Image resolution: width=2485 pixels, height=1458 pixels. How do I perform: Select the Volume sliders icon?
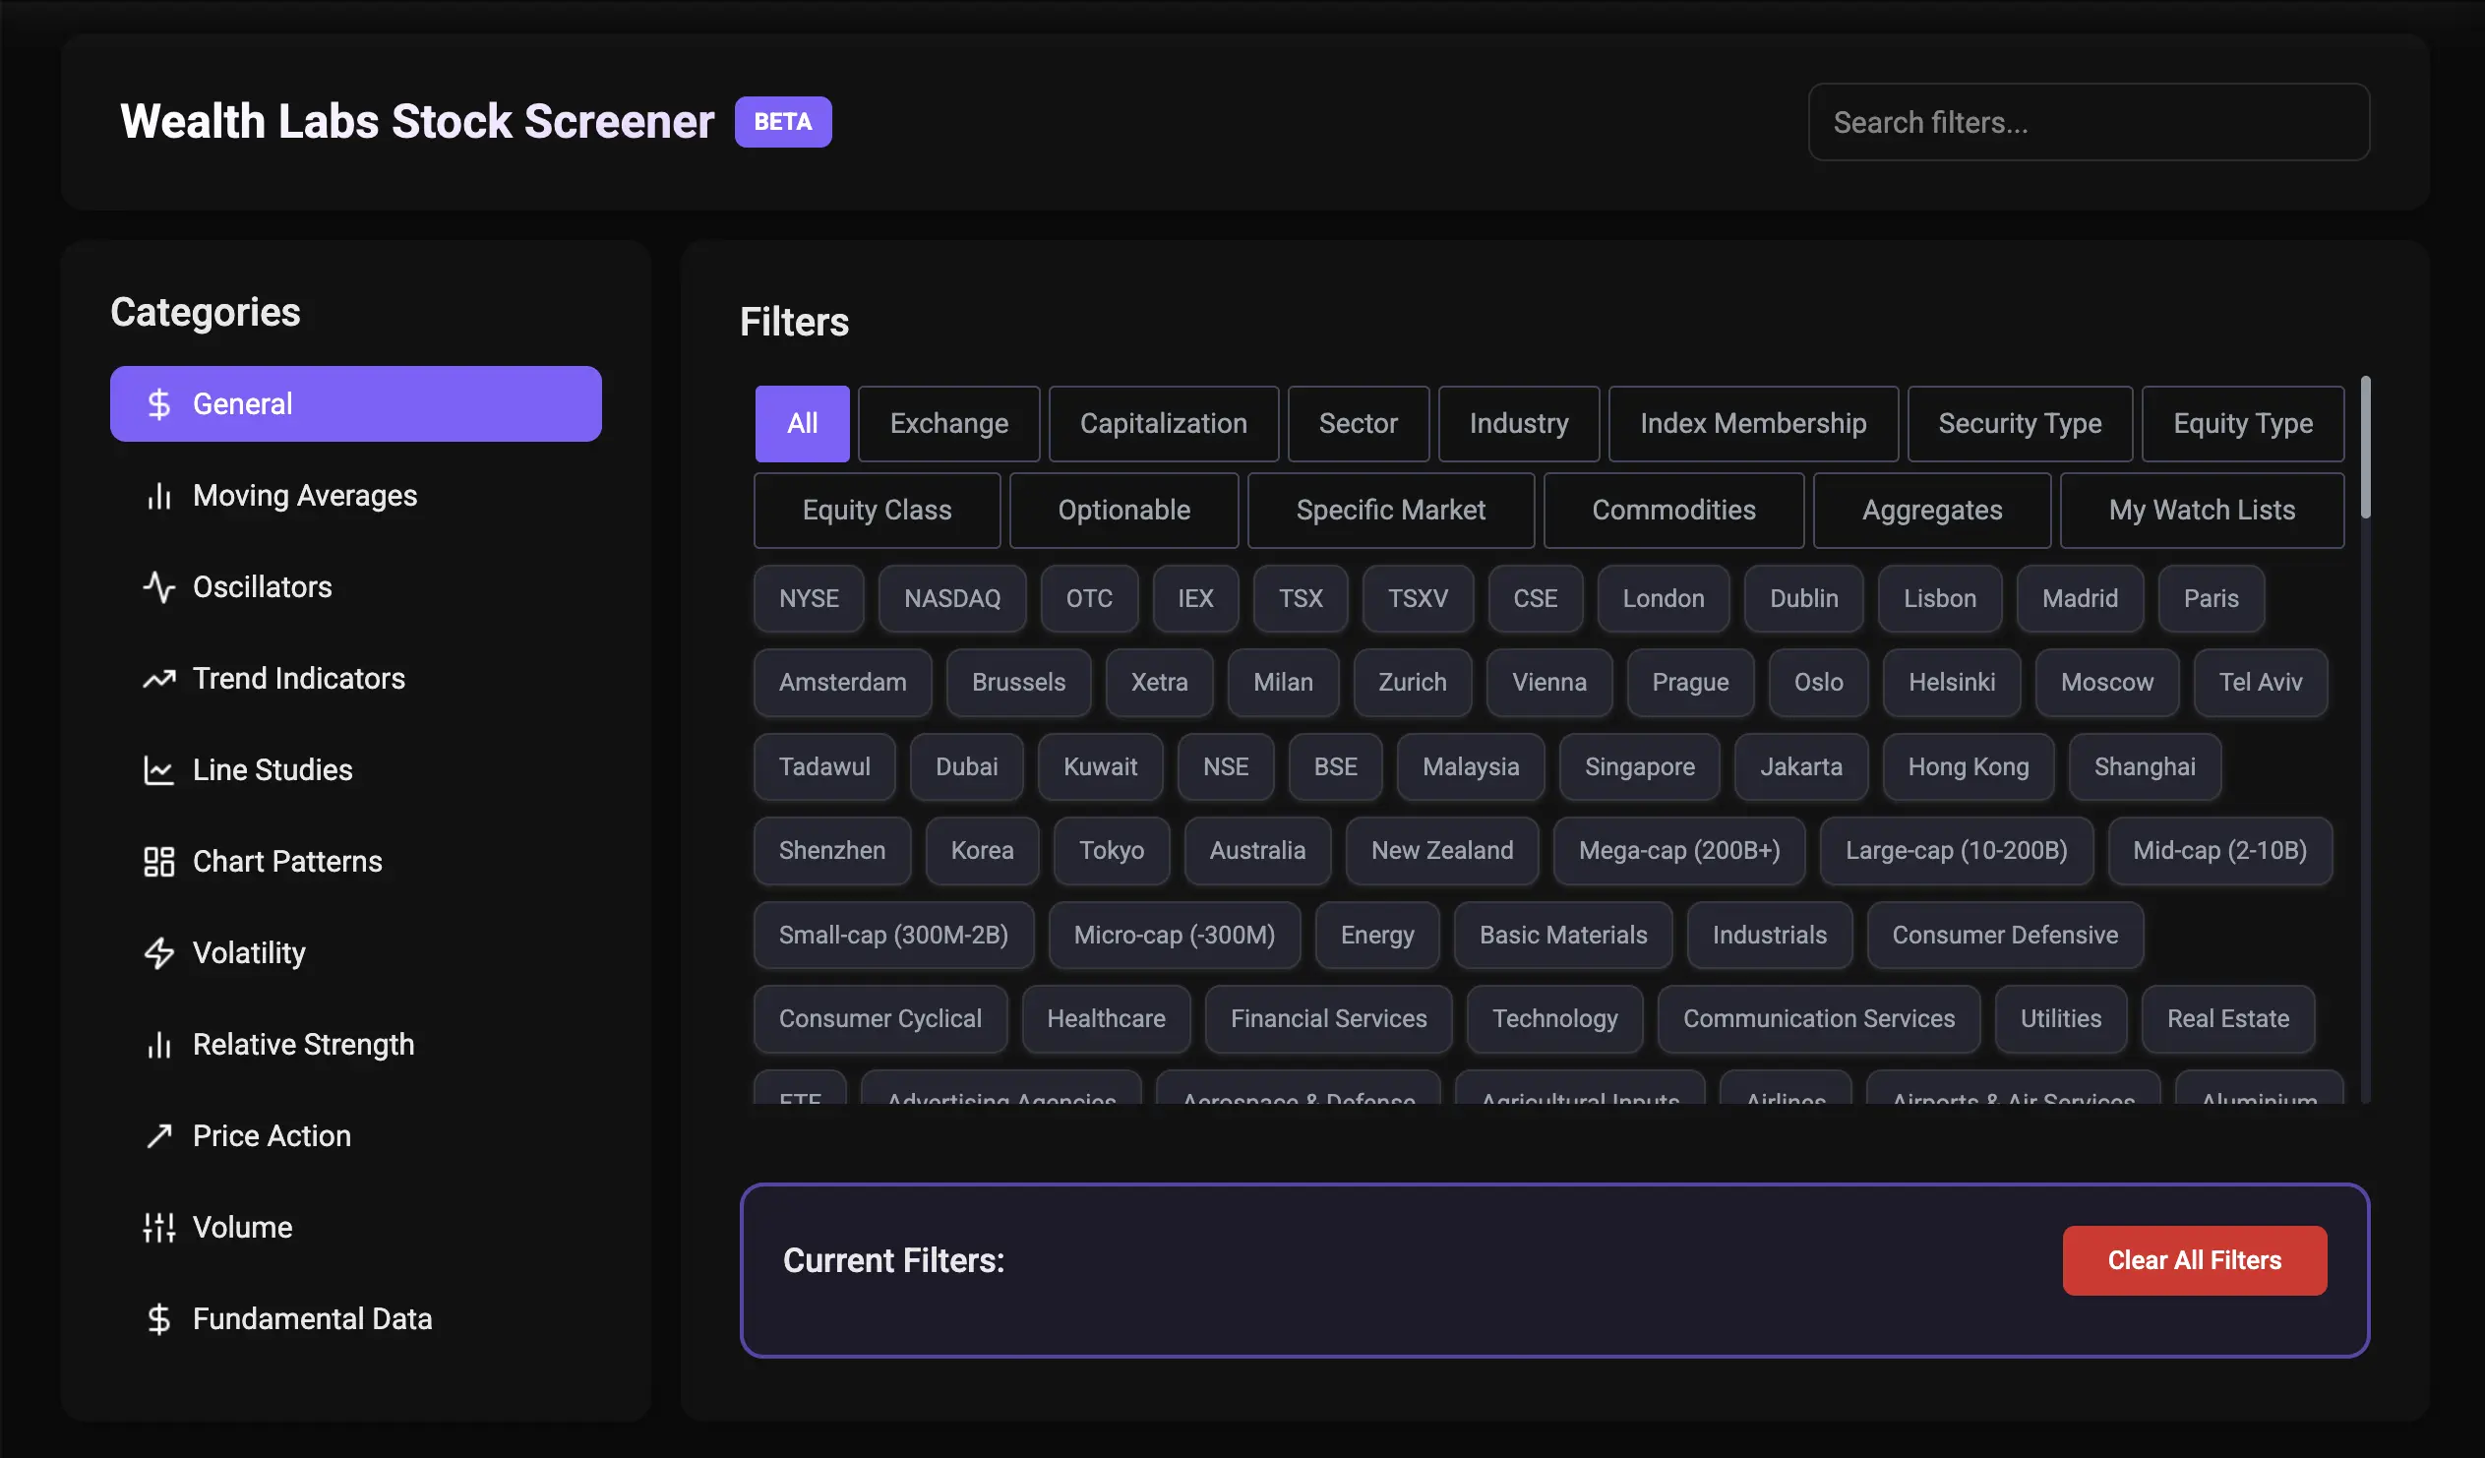click(x=159, y=1227)
